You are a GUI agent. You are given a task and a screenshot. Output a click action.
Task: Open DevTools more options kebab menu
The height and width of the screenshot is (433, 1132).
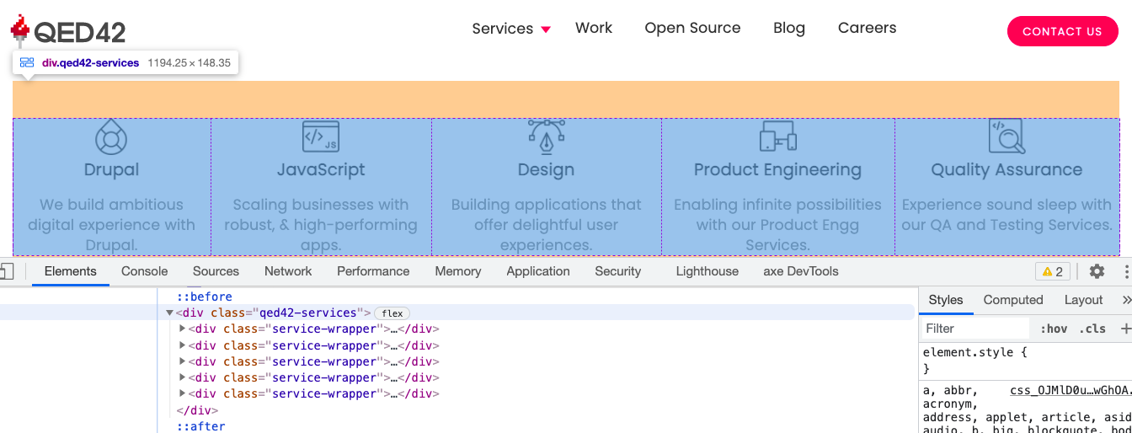pyautogui.click(x=1126, y=271)
